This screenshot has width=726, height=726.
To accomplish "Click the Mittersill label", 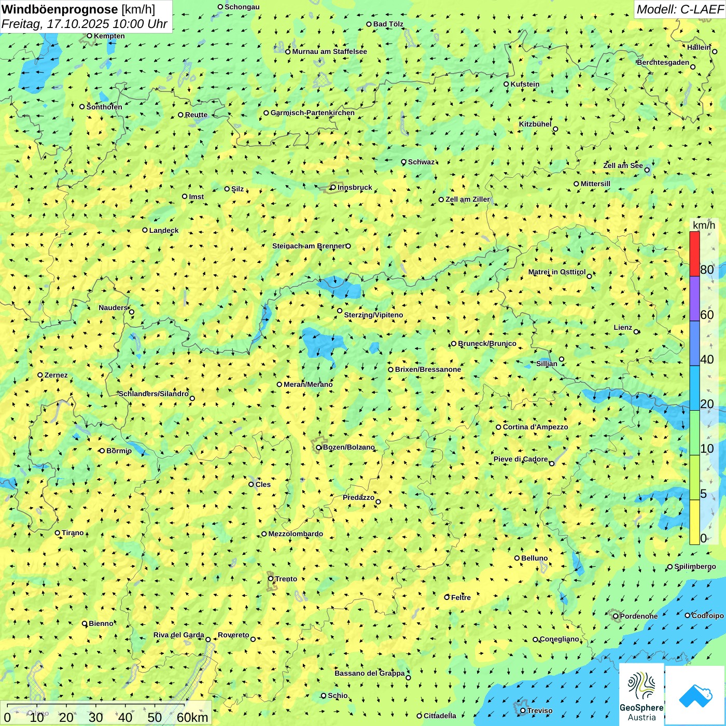I will click(x=595, y=184).
